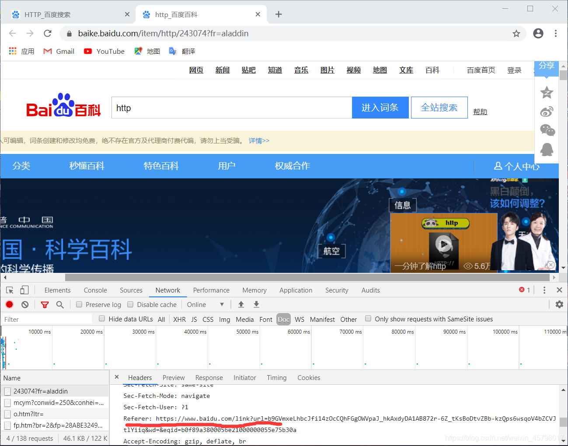This screenshot has height=446, width=568.
Task: Click the browser forward arrow
Action: point(30,33)
